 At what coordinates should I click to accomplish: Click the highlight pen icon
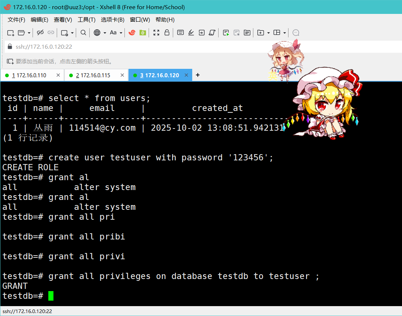[191, 33]
